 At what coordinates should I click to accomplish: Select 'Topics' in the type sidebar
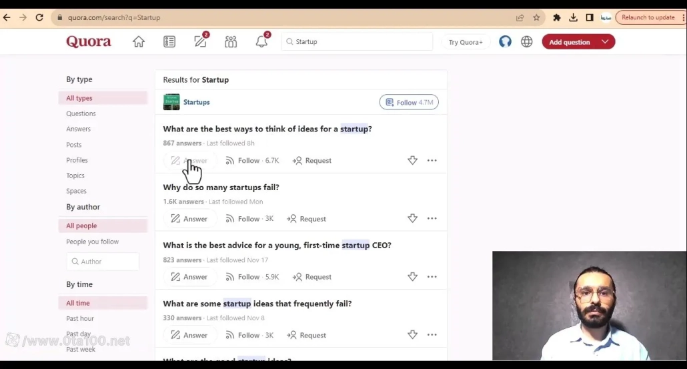click(75, 175)
